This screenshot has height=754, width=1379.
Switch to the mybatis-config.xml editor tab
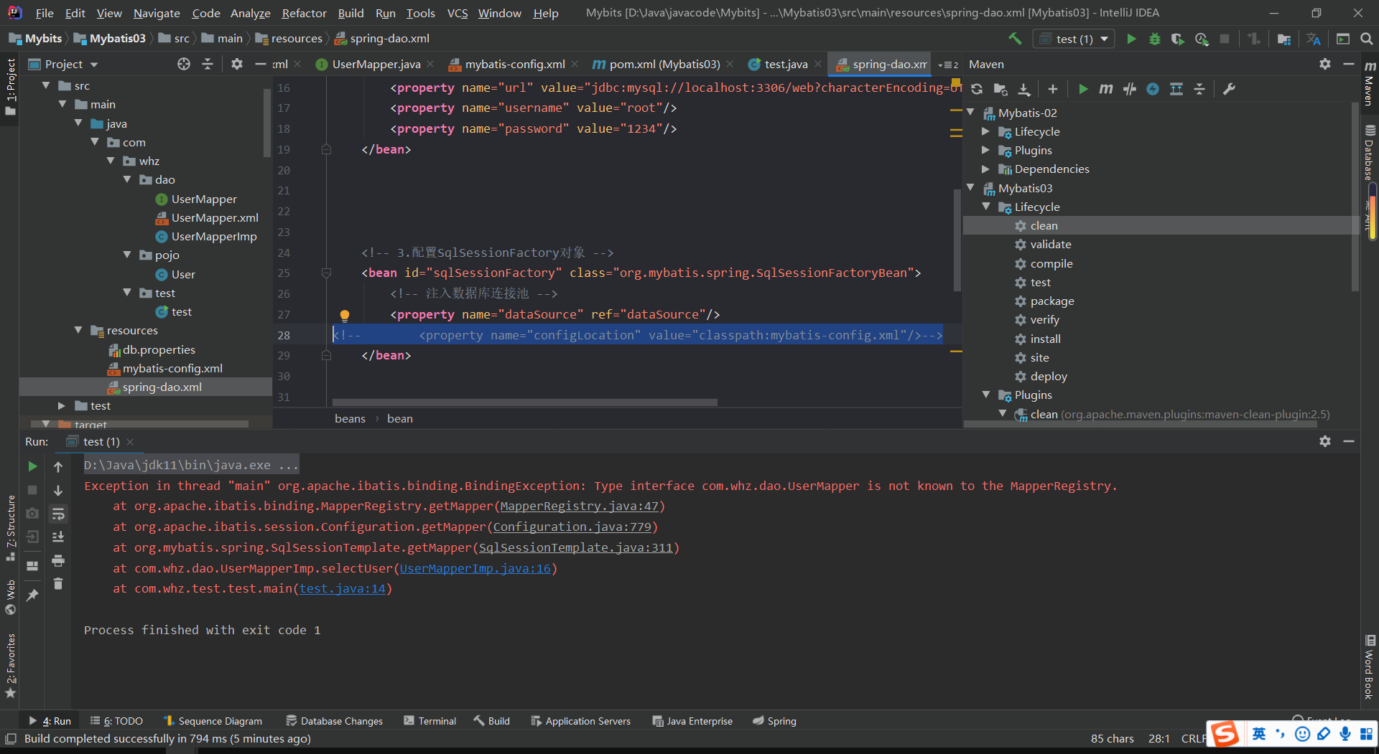[x=514, y=65]
